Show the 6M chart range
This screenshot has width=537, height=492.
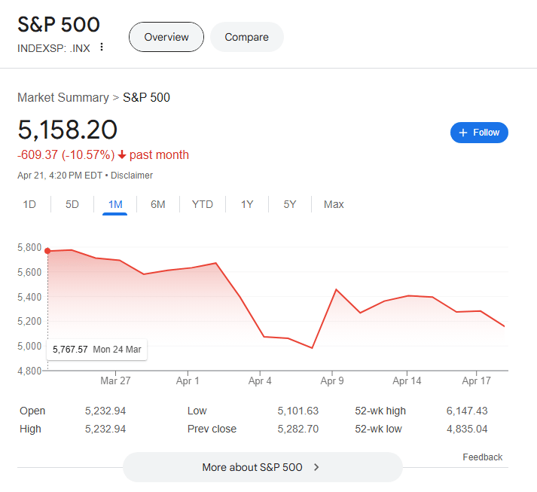point(157,204)
